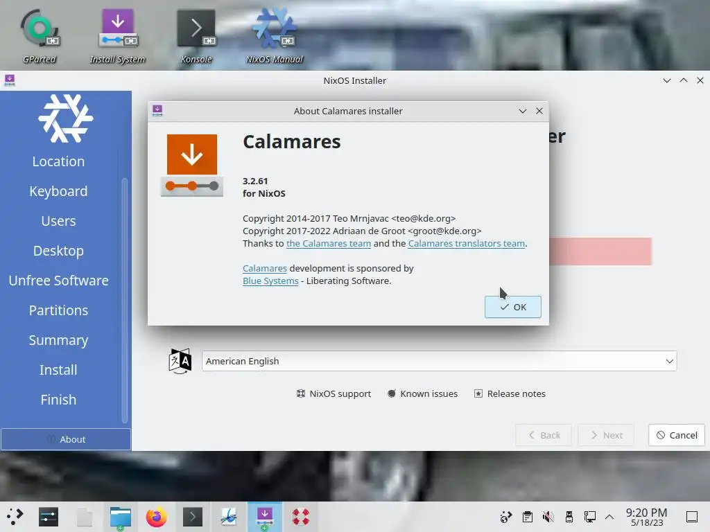Click the Next button
Screen dimensions: 710x532
tap(606, 435)
